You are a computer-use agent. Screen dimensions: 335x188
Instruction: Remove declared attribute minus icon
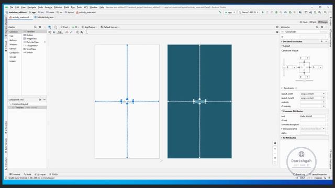(326, 41)
